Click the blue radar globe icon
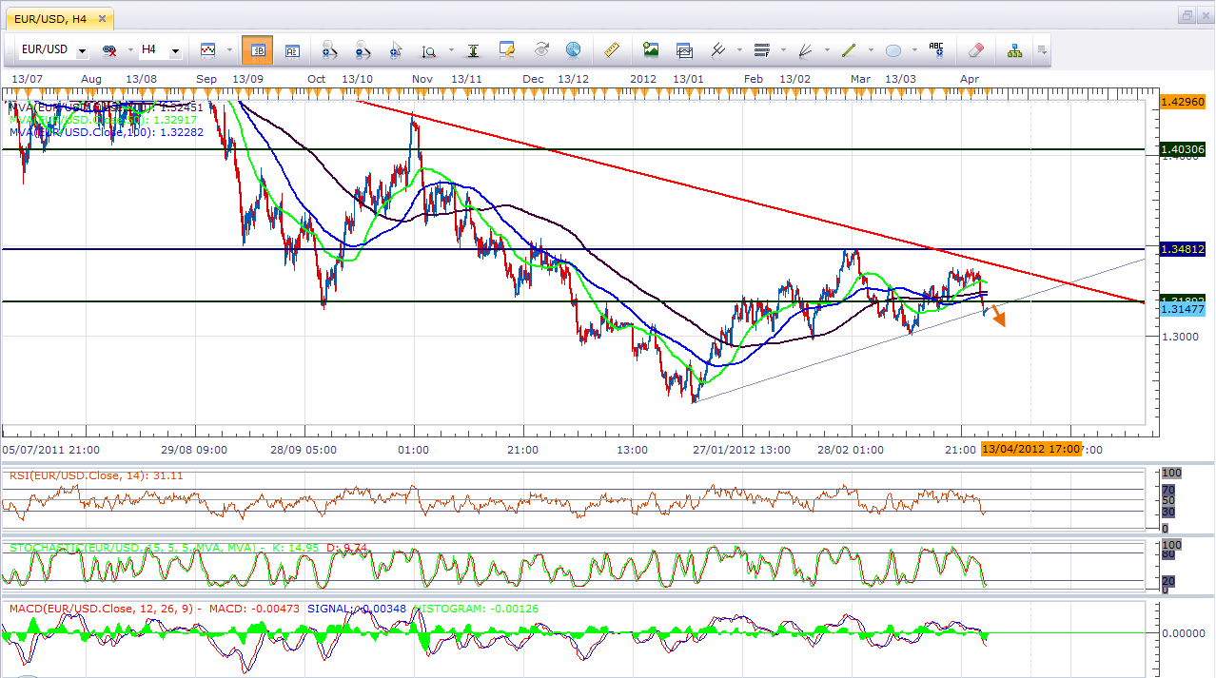Viewport: 1216px width, 678px height. tap(573, 49)
